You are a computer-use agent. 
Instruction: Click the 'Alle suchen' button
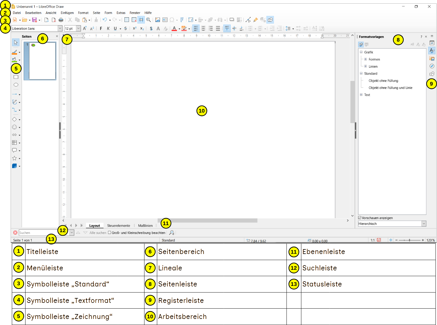(98, 233)
